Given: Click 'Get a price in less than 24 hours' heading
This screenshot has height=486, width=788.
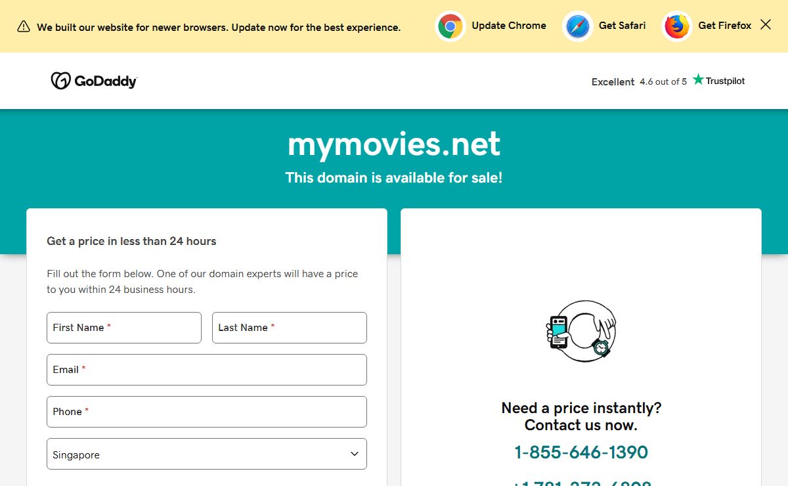Looking at the screenshot, I should (131, 241).
